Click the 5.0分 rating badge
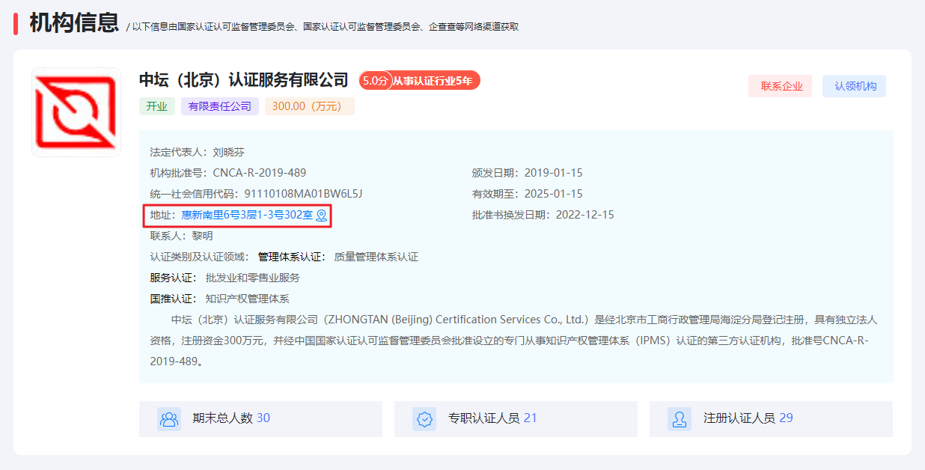The image size is (925, 470). tap(375, 81)
